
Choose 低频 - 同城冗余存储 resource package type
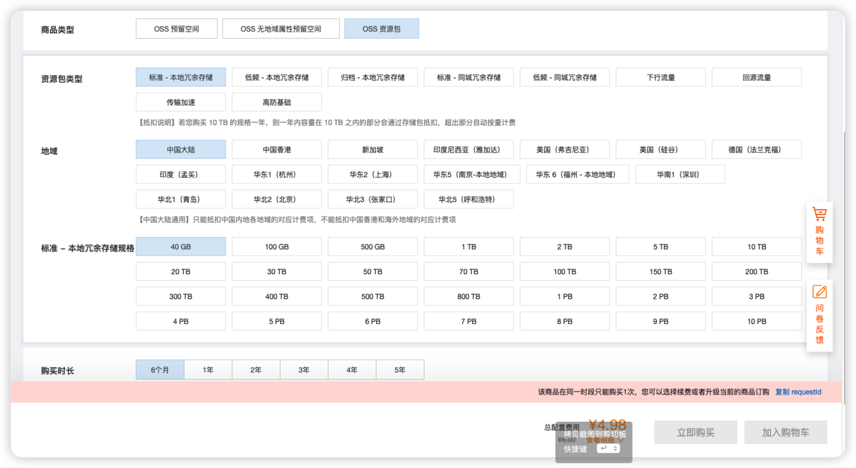[565, 77]
